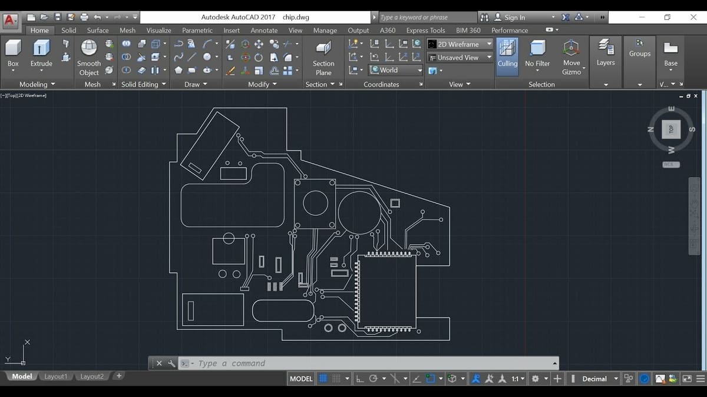Switch to the Annotate ribbon tab

point(264,30)
